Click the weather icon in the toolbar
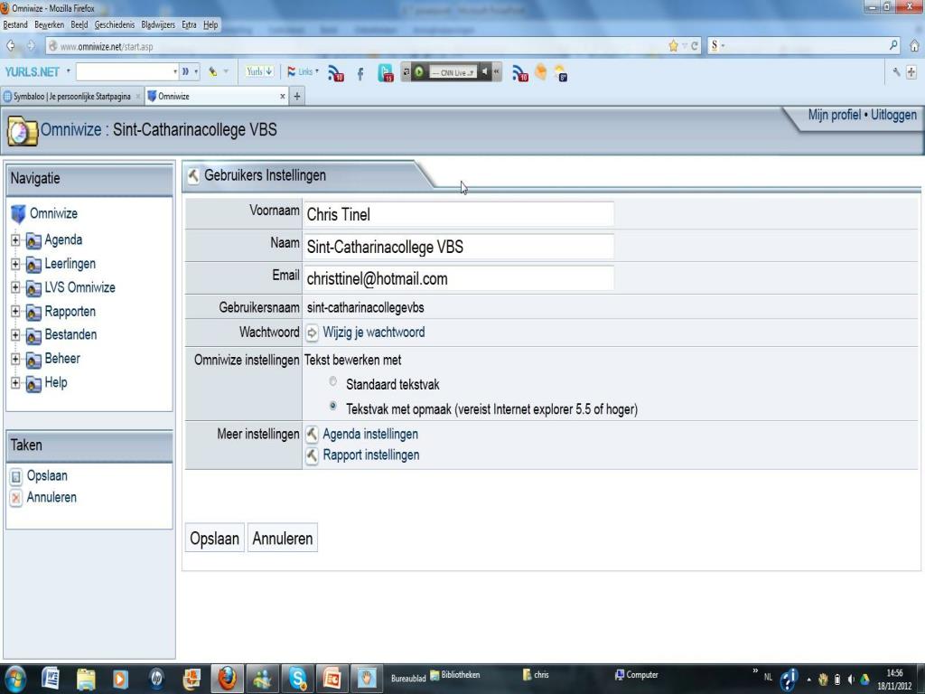Image resolution: width=925 pixels, height=694 pixels. coord(560,73)
